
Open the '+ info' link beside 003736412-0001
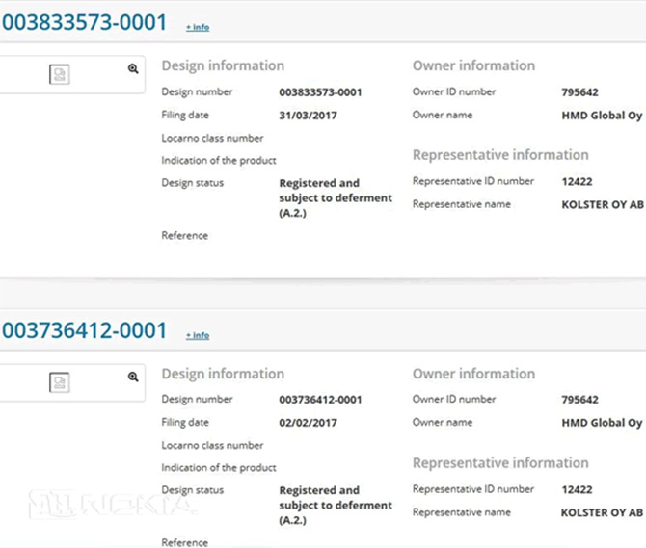[198, 335]
